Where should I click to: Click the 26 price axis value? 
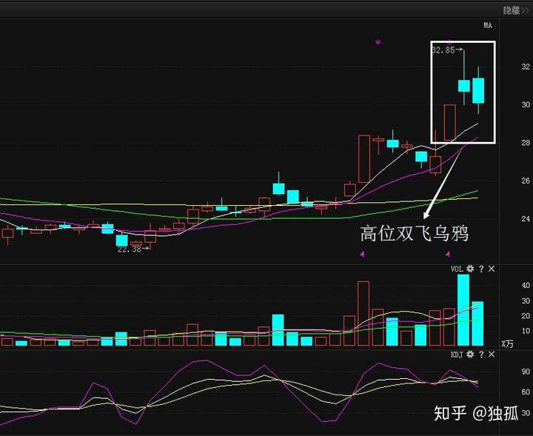[x=526, y=181]
